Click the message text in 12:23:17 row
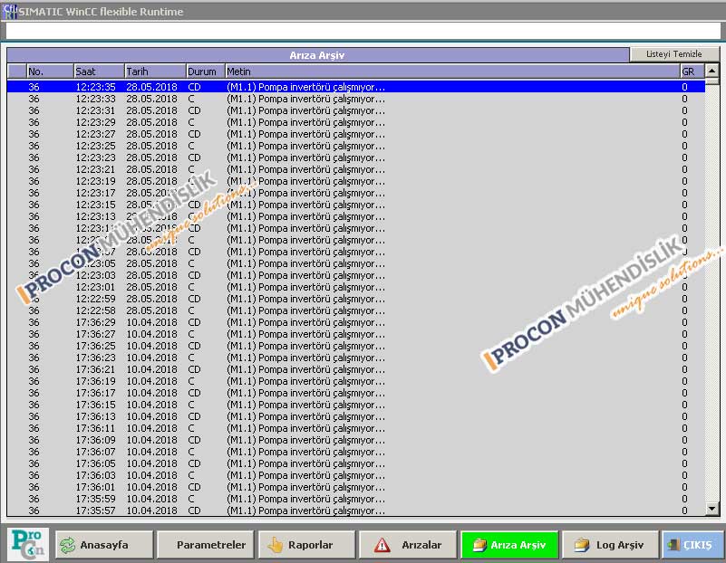Image resolution: width=726 pixels, height=563 pixels. [305, 193]
